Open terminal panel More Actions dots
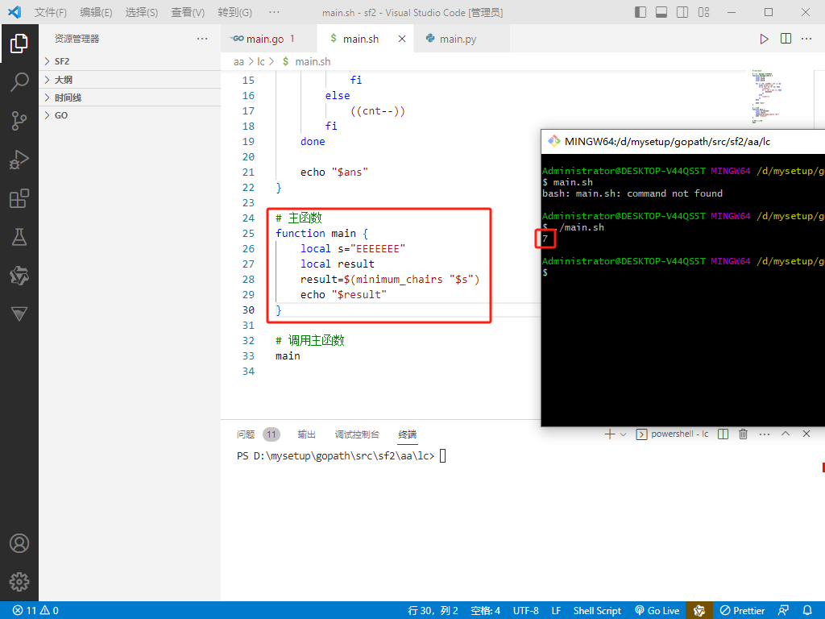The width and height of the screenshot is (825, 619). coord(765,434)
